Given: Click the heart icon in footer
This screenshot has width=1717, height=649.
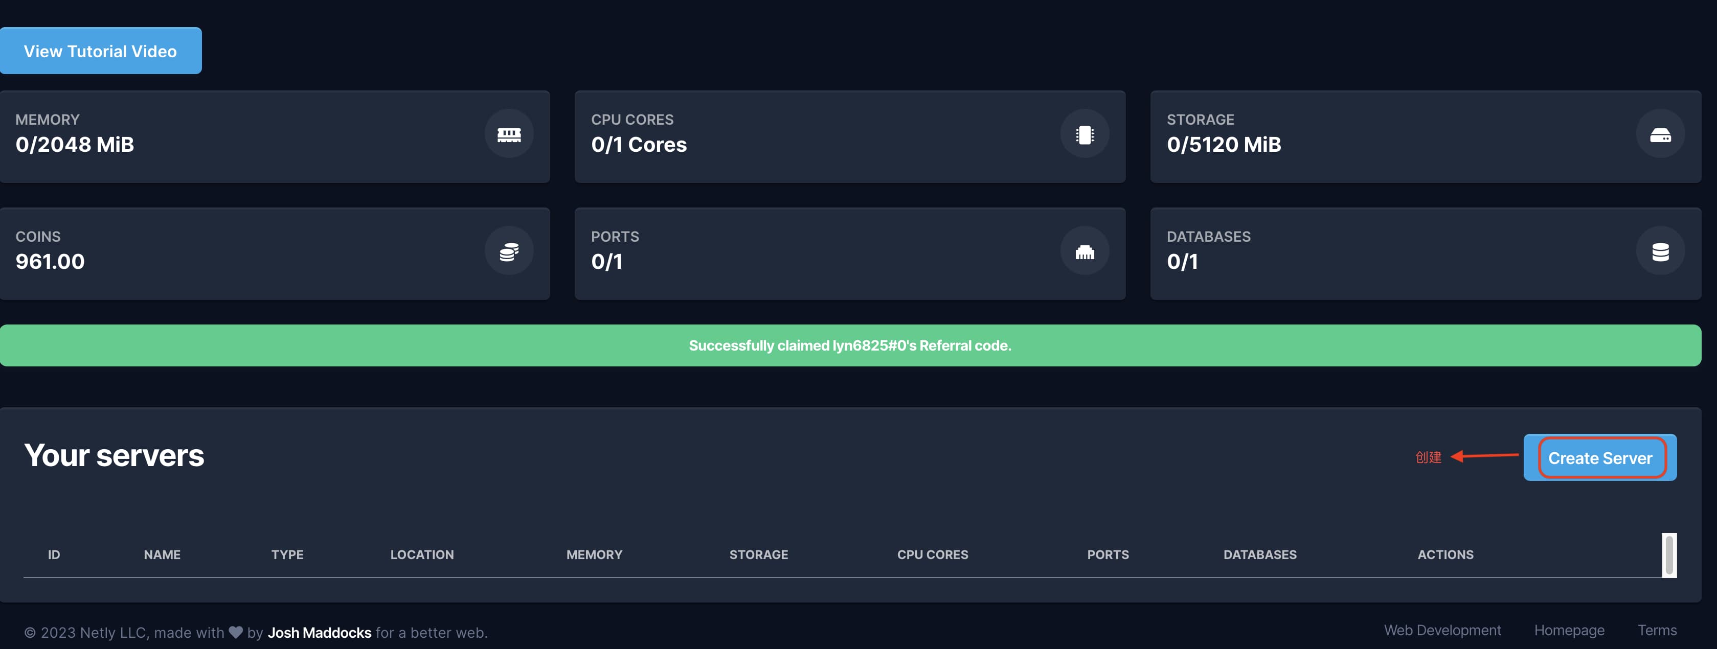Looking at the screenshot, I should coord(235,632).
